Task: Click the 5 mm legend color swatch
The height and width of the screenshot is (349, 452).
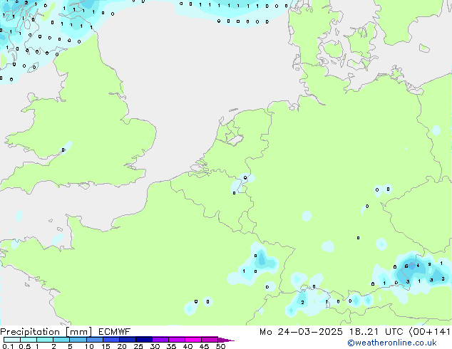Action: click(x=78, y=340)
